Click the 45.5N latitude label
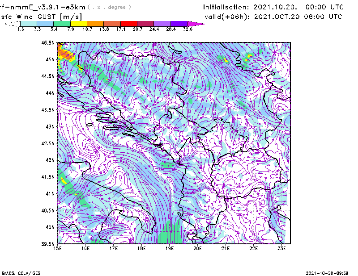Viewport: 358px width, 276px height. coord(48,42)
